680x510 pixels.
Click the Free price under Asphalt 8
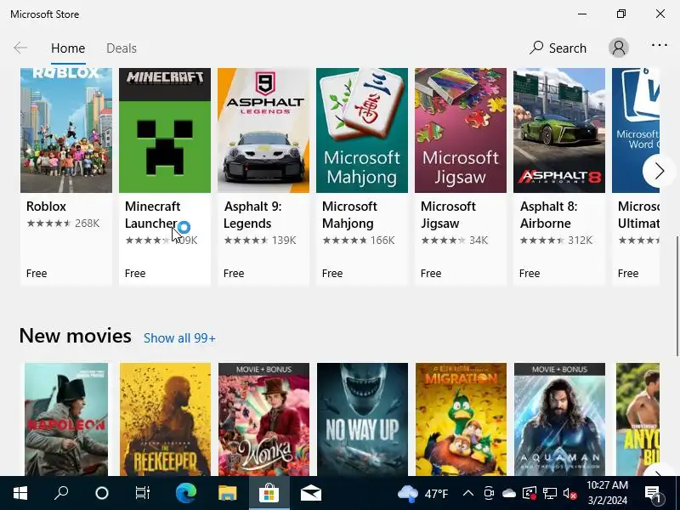(x=530, y=273)
